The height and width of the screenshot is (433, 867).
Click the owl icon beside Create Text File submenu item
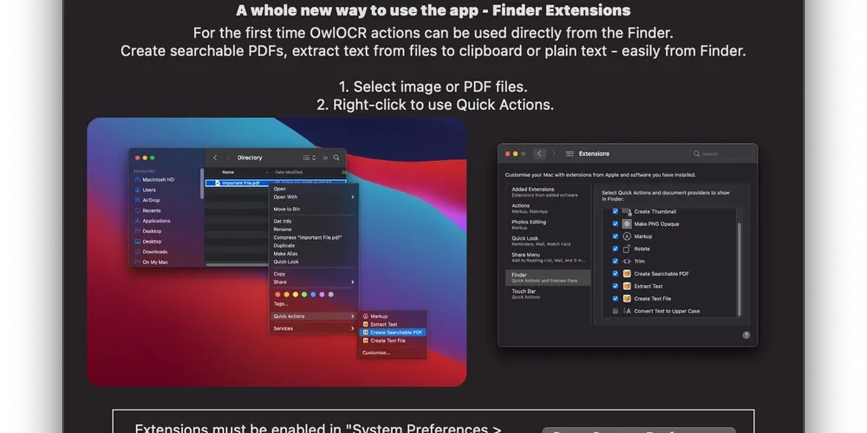pos(366,340)
